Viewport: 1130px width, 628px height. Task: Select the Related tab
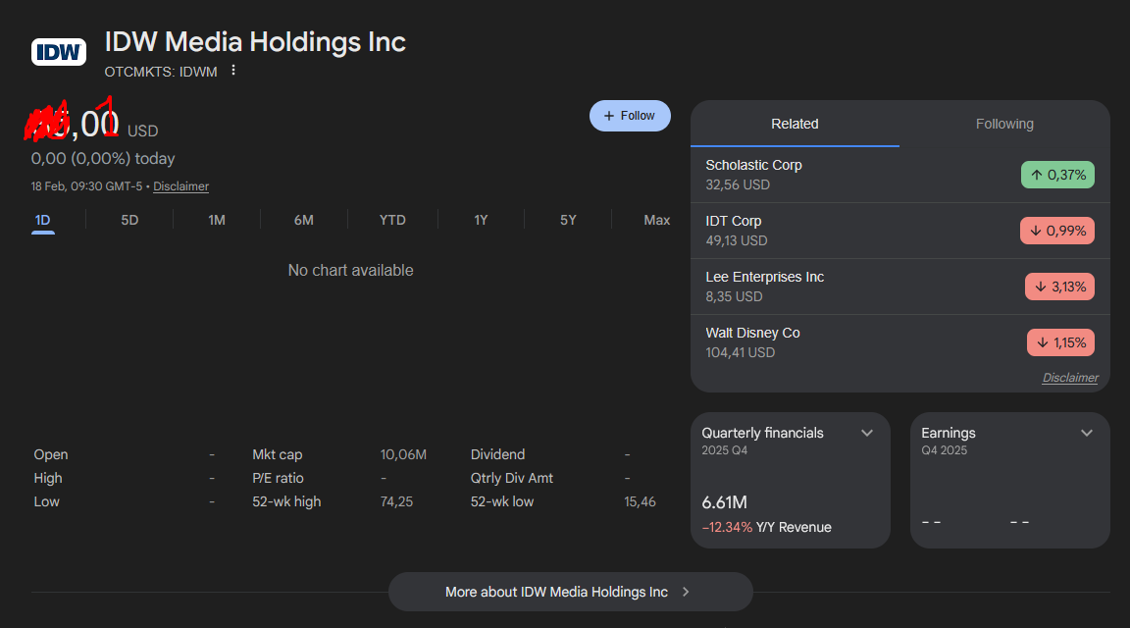click(795, 124)
